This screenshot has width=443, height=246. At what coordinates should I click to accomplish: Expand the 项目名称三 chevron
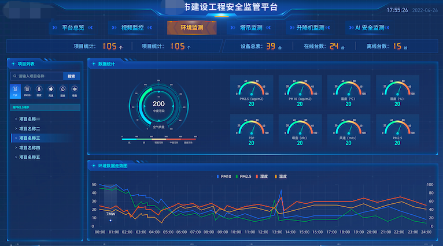click(16, 138)
